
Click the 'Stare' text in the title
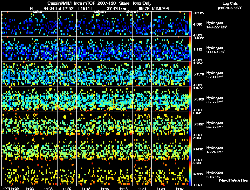(124, 3)
